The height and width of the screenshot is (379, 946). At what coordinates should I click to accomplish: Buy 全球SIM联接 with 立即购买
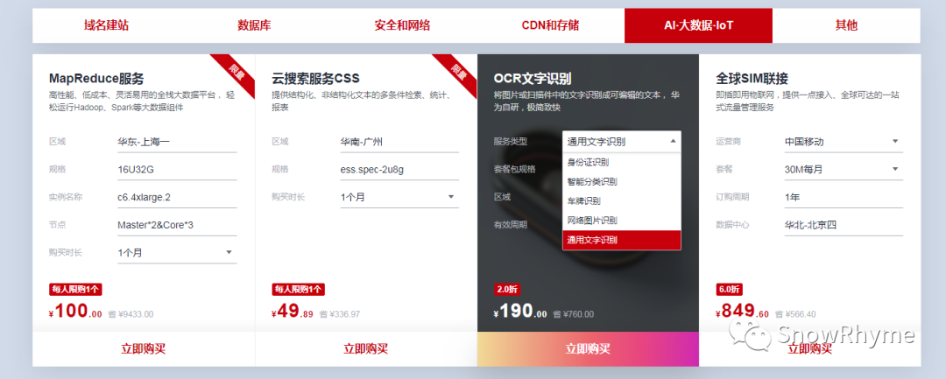click(810, 349)
